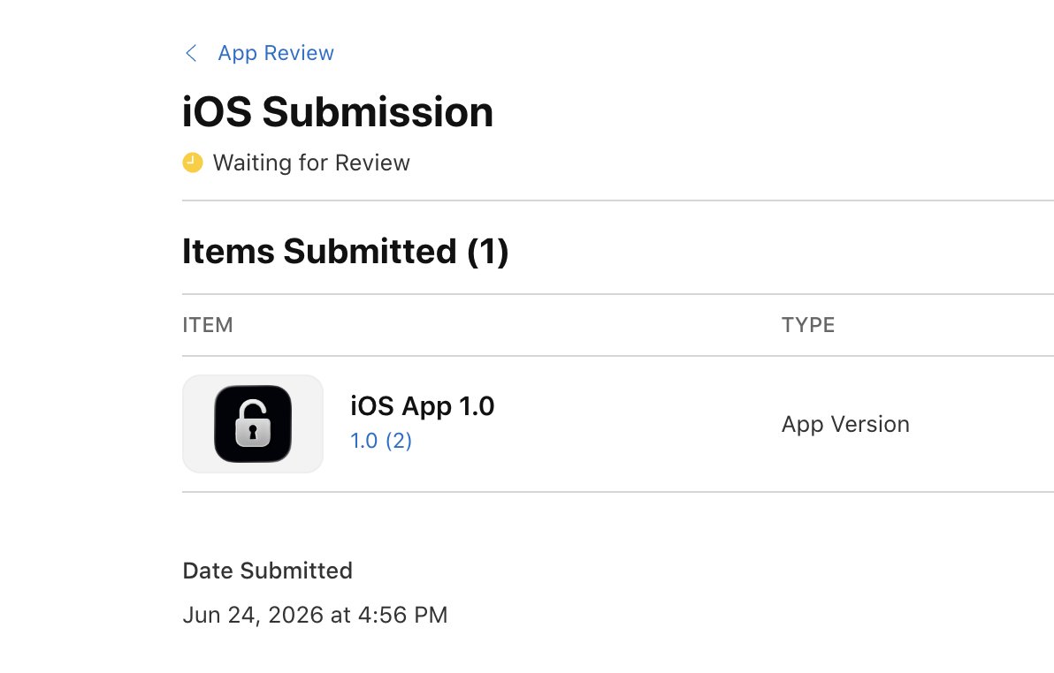Open the black padlock app icon
1054x673 pixels.
pyautogui.click(x=253, y=424)
